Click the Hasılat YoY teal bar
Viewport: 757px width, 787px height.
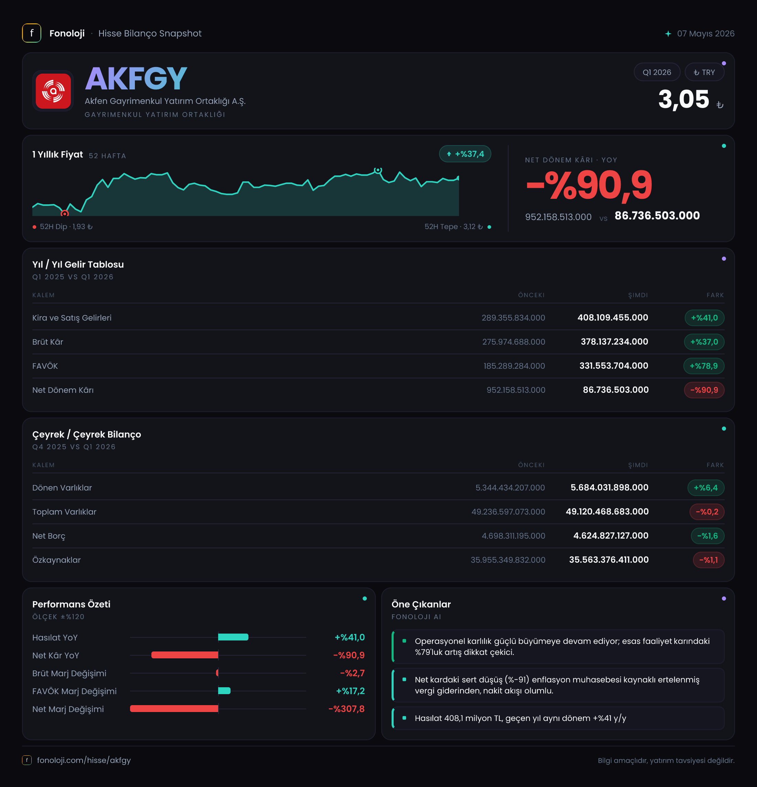tap(233, 637)
